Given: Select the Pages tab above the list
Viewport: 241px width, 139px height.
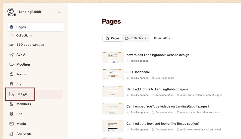Looking at the screenshot, I should 112,38.
